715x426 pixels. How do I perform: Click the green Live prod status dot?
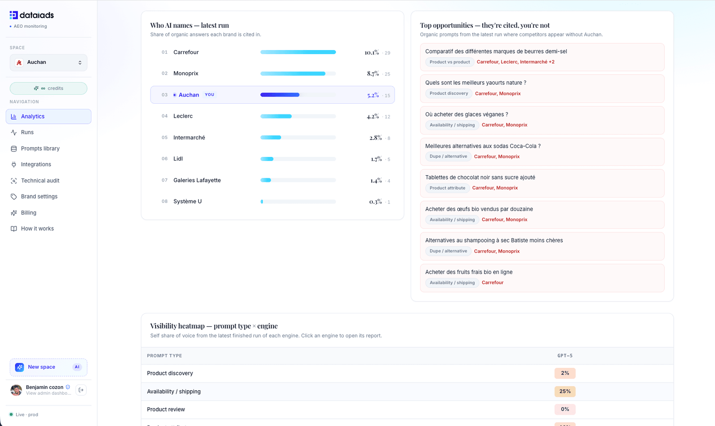[11, 415]
